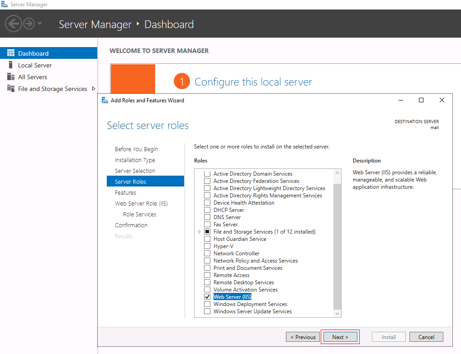Select Network Controller role text
Viewport: 461px width, 354px height.
pos(236,254)
